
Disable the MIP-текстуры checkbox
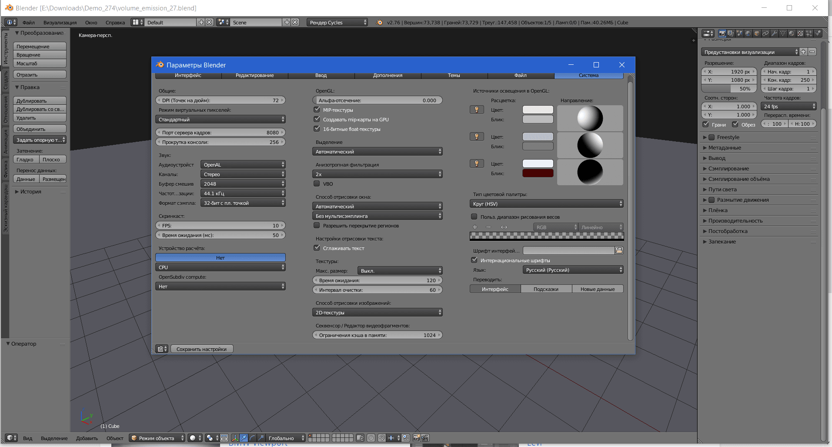point(317,110)
